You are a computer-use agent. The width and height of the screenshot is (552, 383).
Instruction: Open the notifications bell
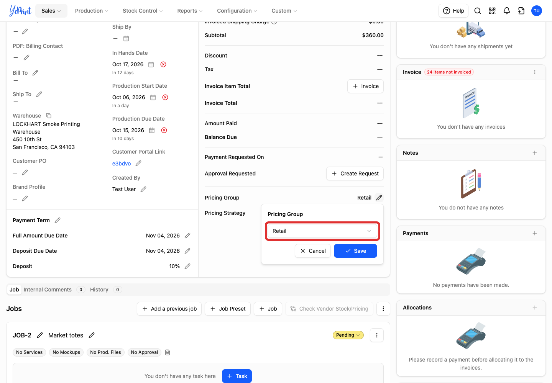click(507, 11)
